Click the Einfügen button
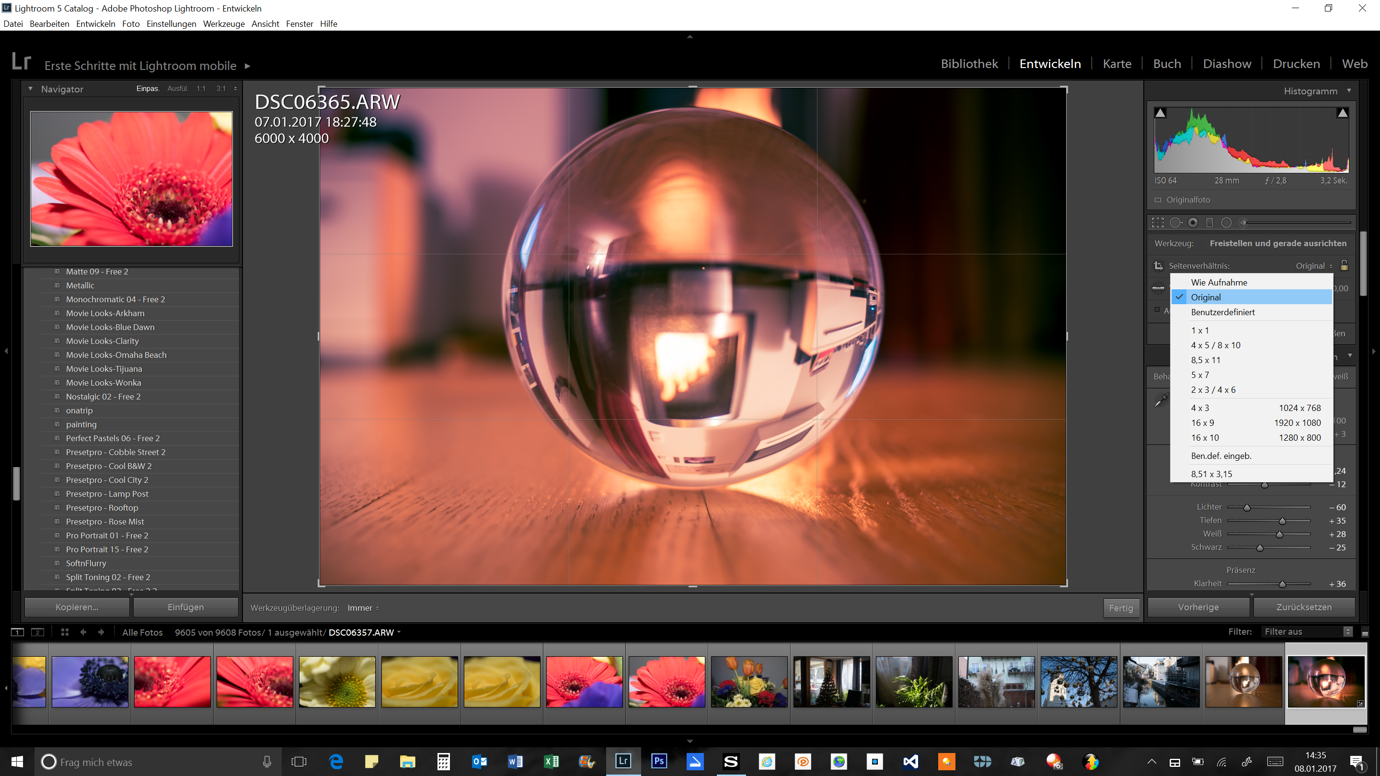 coord(185,607)
